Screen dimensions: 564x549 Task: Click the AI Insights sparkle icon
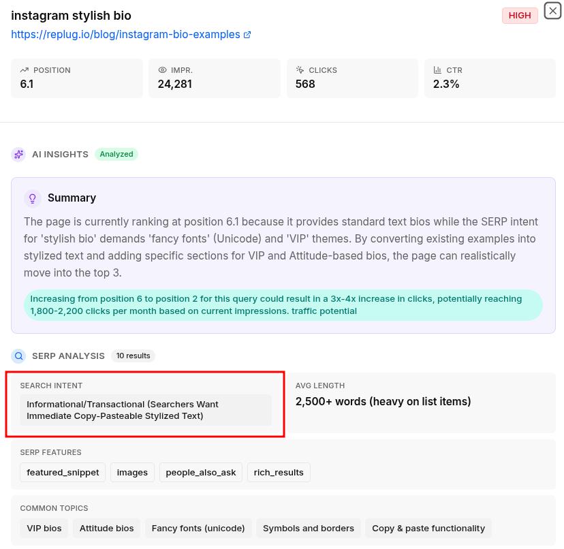18,154
